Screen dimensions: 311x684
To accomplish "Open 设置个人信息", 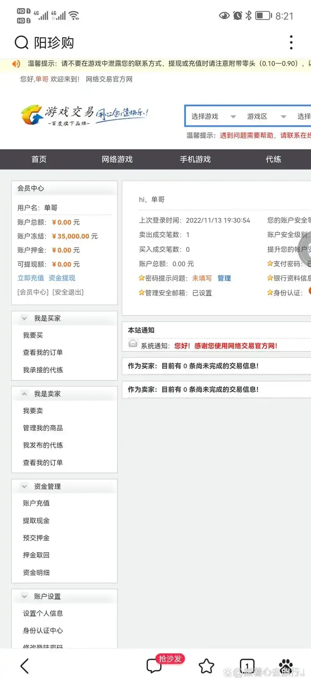I will [x=43, y=613].
